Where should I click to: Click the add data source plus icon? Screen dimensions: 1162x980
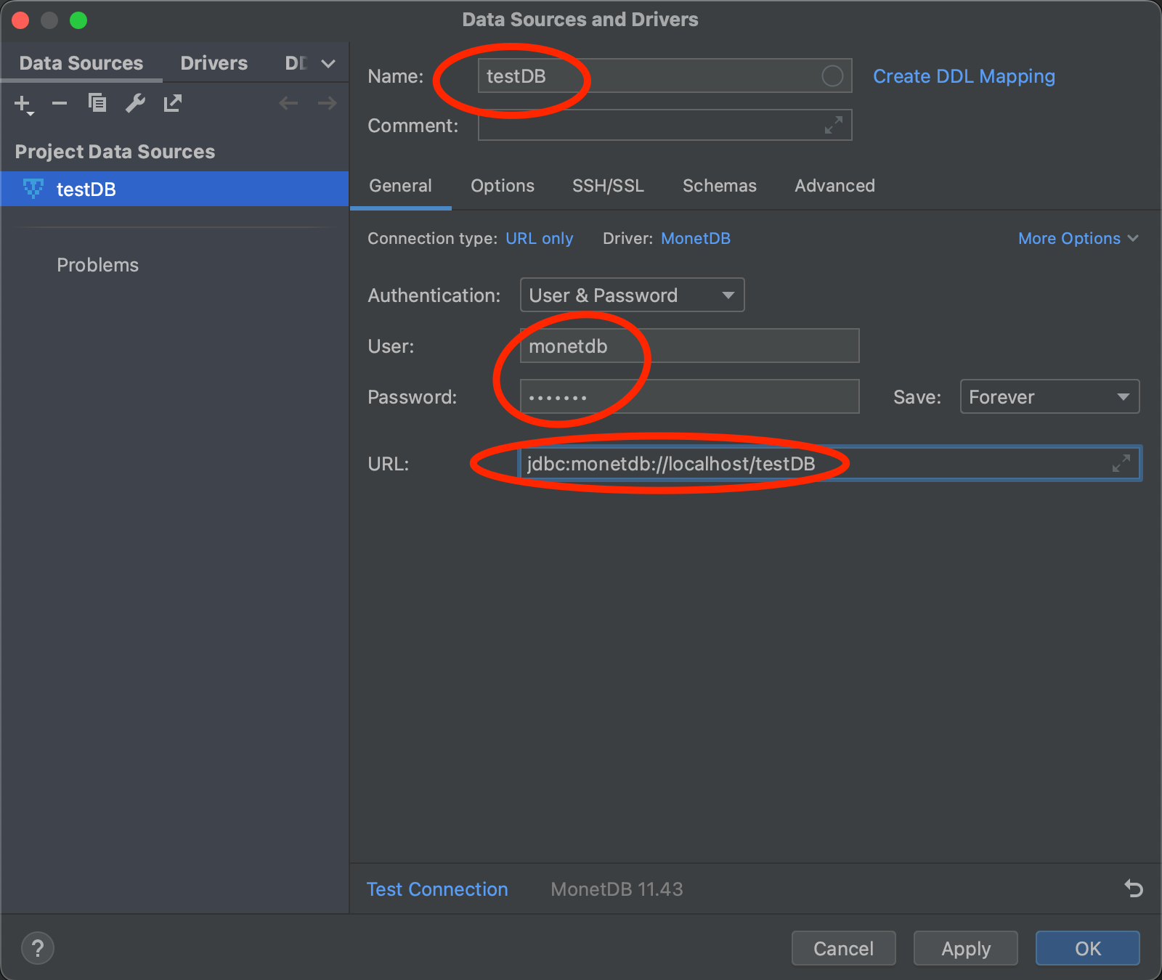pos(23,104)
